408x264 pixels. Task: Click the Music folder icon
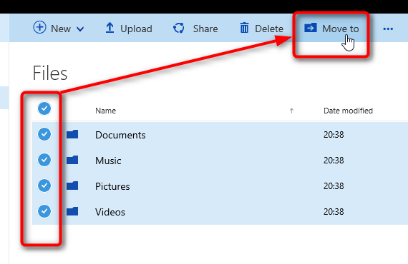(x=72, y=160)
